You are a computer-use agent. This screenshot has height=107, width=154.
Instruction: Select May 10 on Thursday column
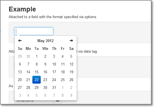(x=54, y=64)
